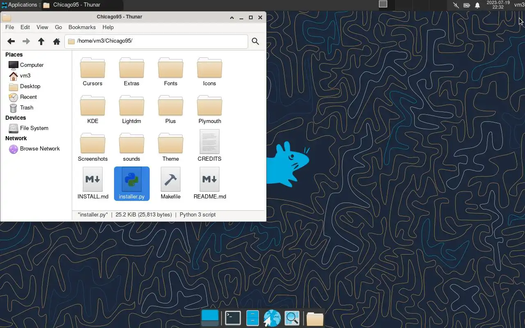Roll up Thunar window with caret button
The height and width of the screenshot is (328, 525).
point(232,17)
